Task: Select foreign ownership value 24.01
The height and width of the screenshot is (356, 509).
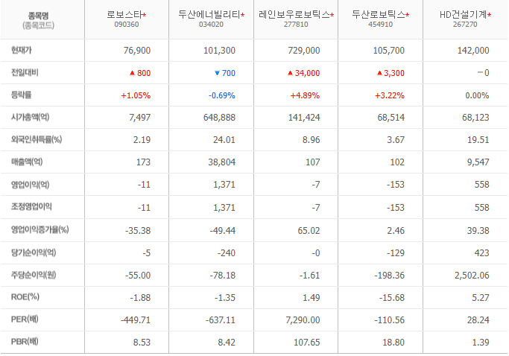Action: point(224,140)
